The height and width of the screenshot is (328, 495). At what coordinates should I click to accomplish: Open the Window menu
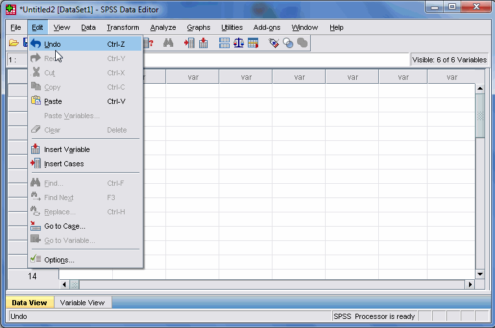click(305, 27)
